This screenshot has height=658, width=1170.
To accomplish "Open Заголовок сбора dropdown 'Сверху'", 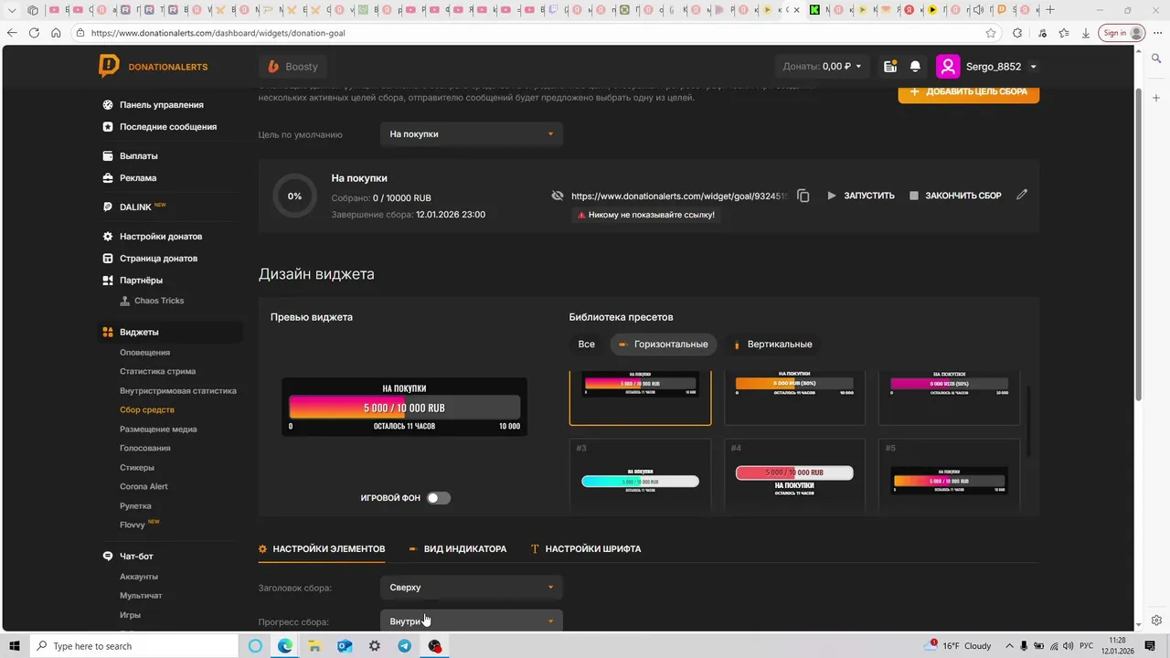I will [472, 588].
